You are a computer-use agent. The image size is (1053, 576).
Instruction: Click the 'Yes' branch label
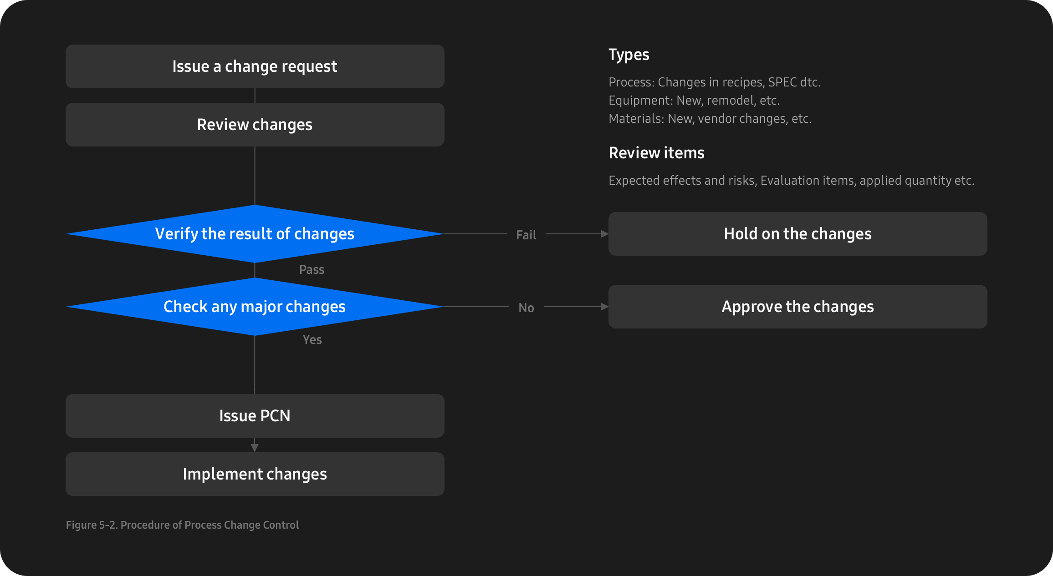pyautogui.click(x=312, y=340)
